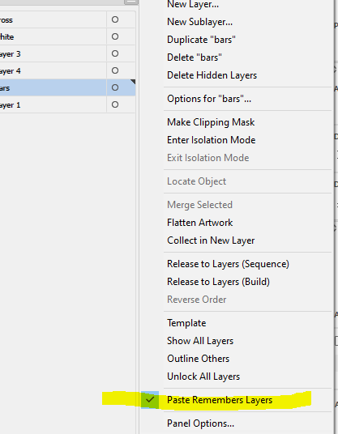
Task: Click target circle for 'ross' layer
Action: click(115, 19)
